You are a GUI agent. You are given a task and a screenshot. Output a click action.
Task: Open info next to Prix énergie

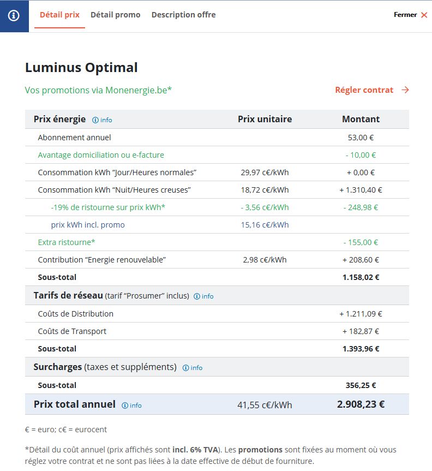point(102,120)
